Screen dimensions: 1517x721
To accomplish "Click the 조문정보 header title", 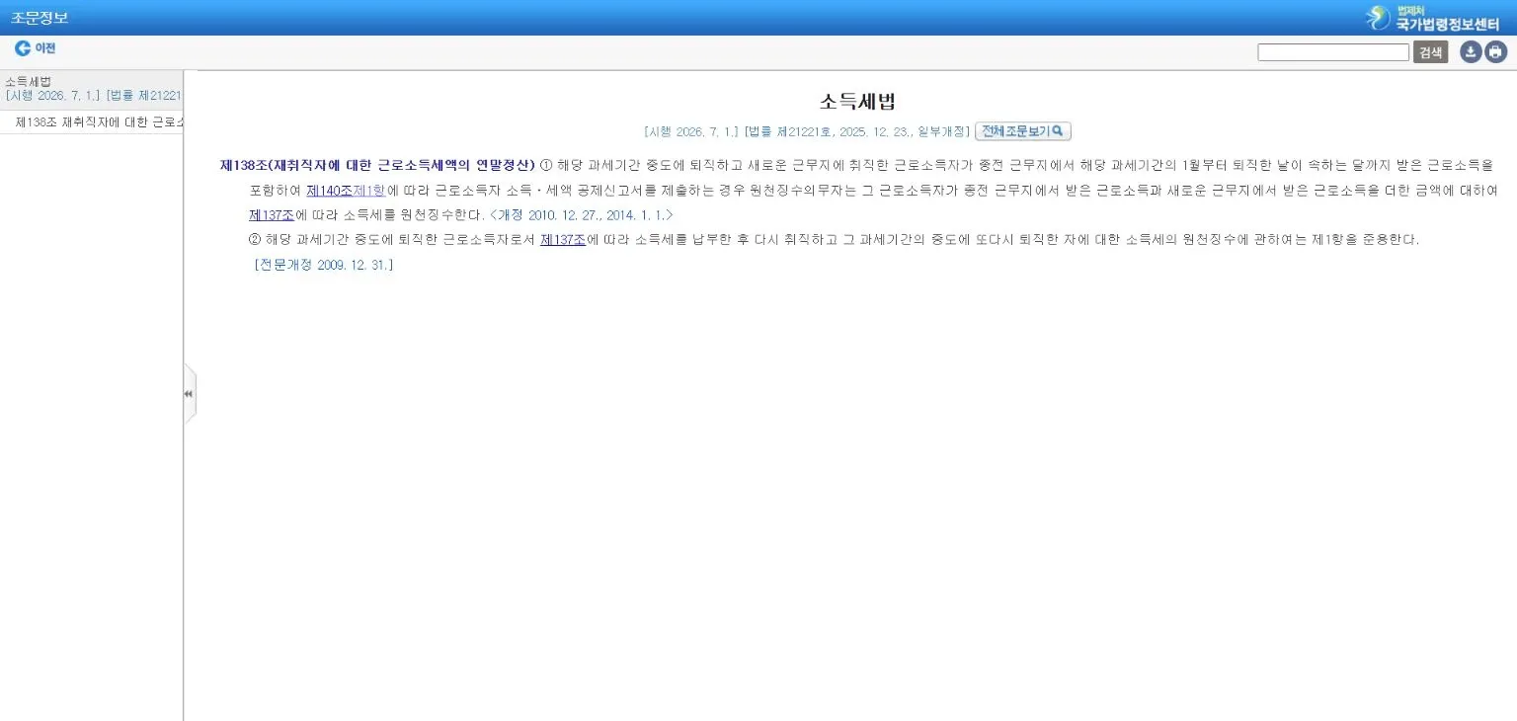I will [40, 18].
